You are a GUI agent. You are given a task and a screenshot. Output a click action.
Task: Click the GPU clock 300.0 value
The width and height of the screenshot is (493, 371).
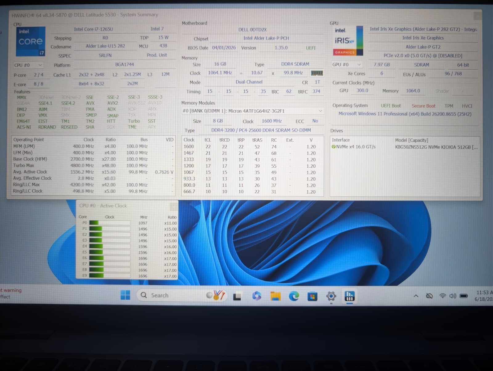click(x=362, y=91)
